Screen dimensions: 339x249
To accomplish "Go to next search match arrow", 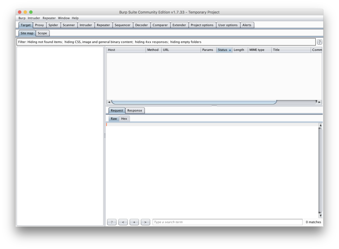I will [x=145, y=222].
